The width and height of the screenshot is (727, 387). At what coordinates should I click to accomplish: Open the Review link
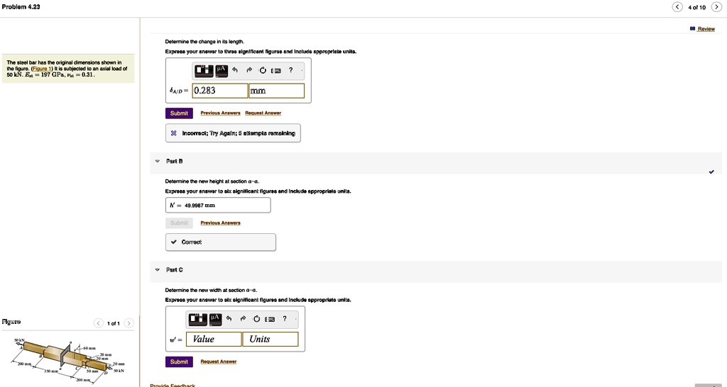click(703, 28)
